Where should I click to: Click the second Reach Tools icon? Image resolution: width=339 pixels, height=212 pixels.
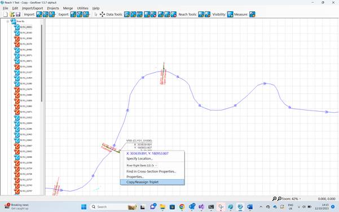[208, 15]
